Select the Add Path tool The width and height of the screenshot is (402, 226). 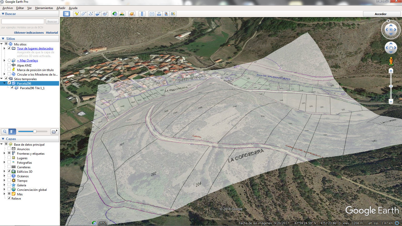[91, 14]
